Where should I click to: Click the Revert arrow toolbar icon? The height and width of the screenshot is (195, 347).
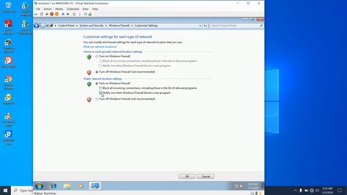pyautogui.click(x=79, y=14)
